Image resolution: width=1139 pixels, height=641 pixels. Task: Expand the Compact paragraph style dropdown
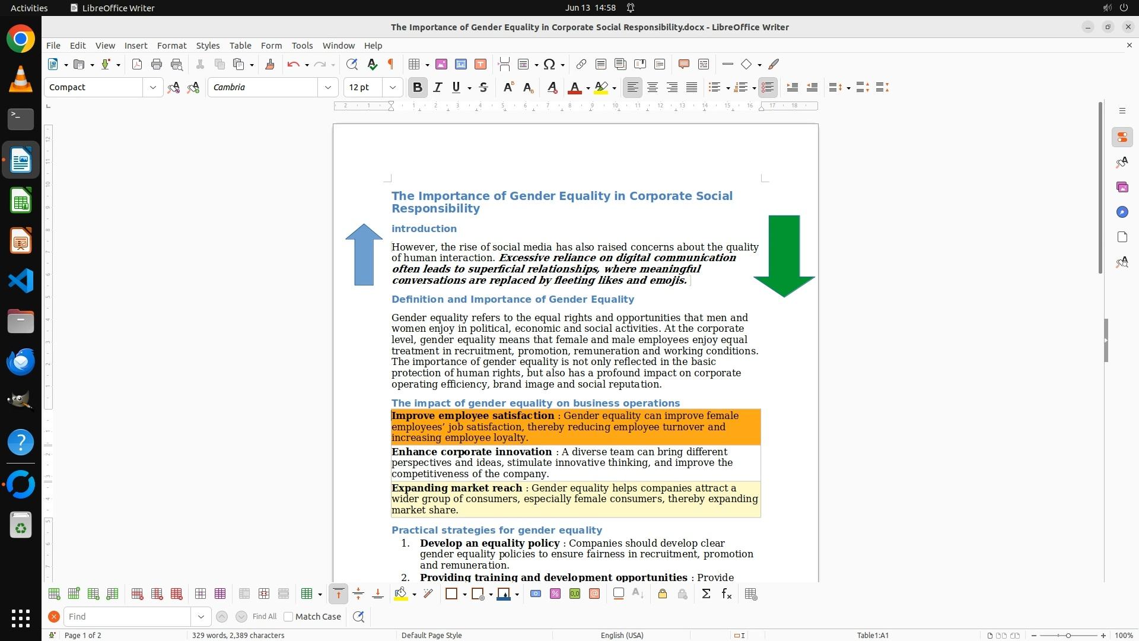click(153, 87)
